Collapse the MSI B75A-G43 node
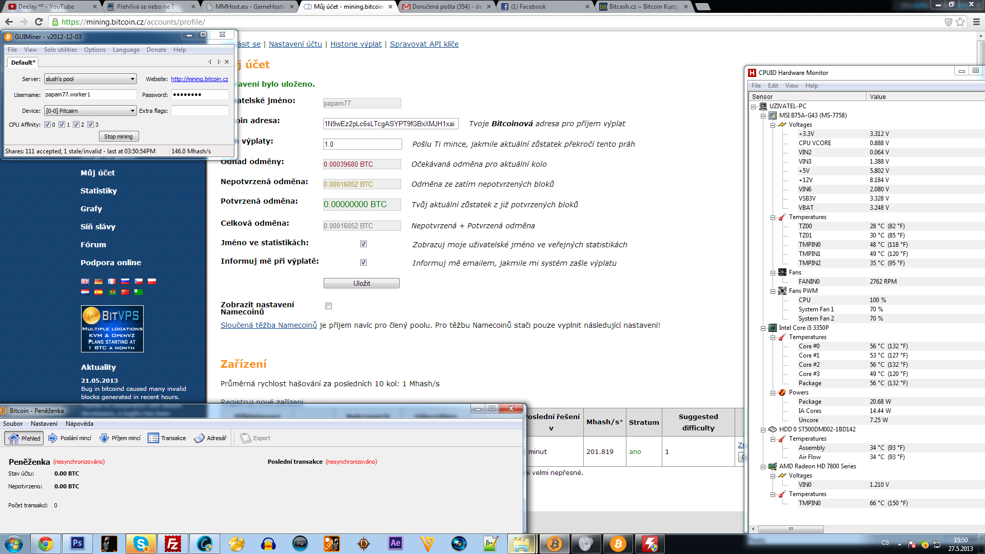Viewport: 985px width, 554px height. coord(763,115)
